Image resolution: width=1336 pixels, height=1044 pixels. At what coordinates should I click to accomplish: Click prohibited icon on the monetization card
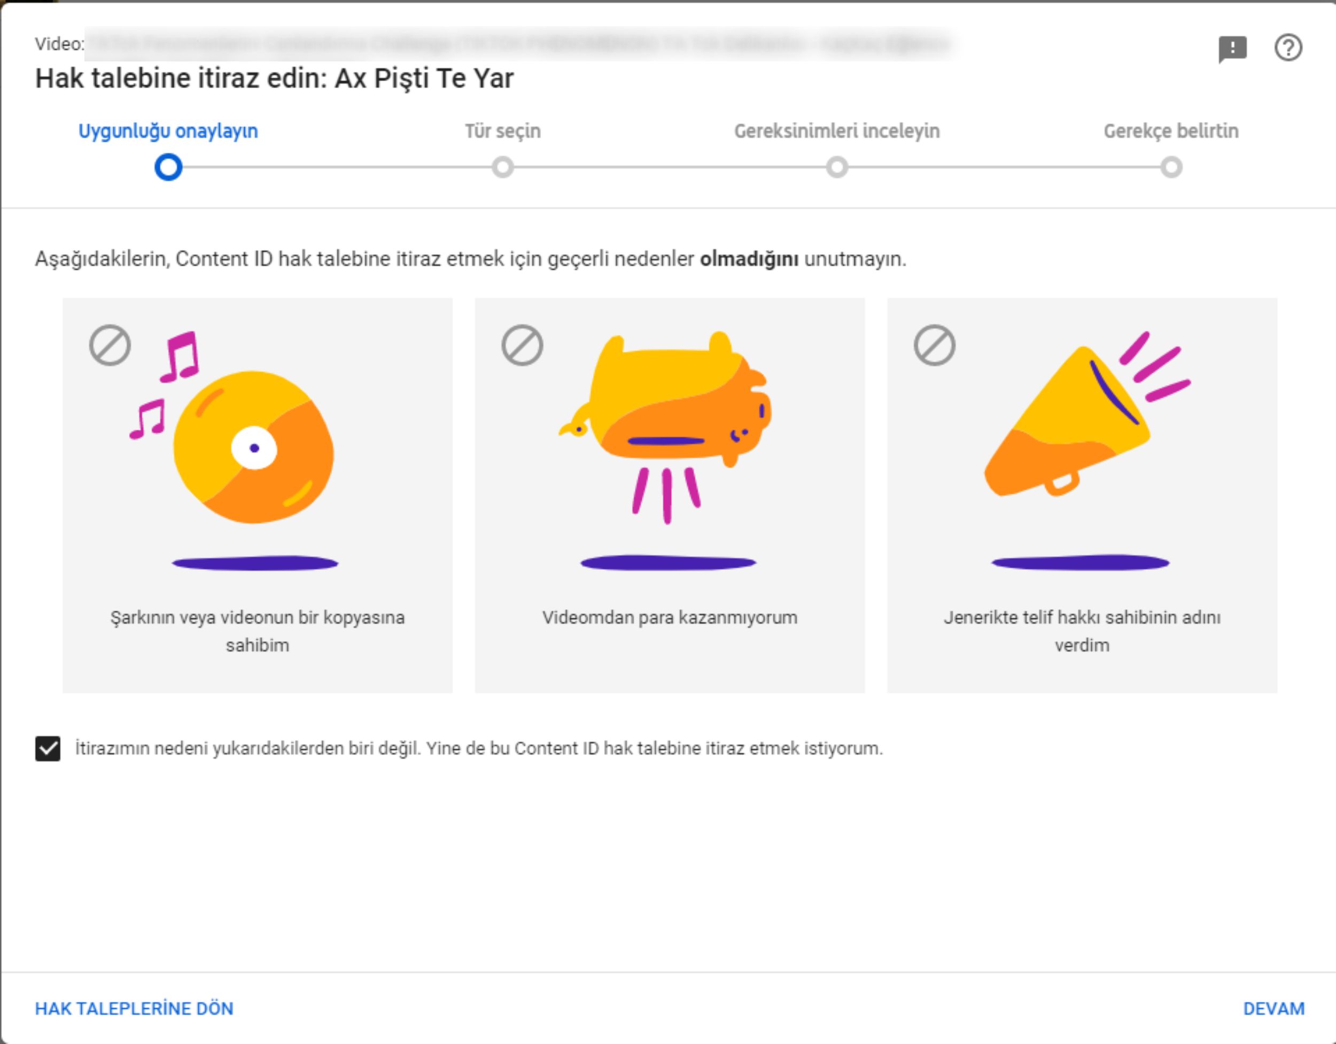pos(522,346)
